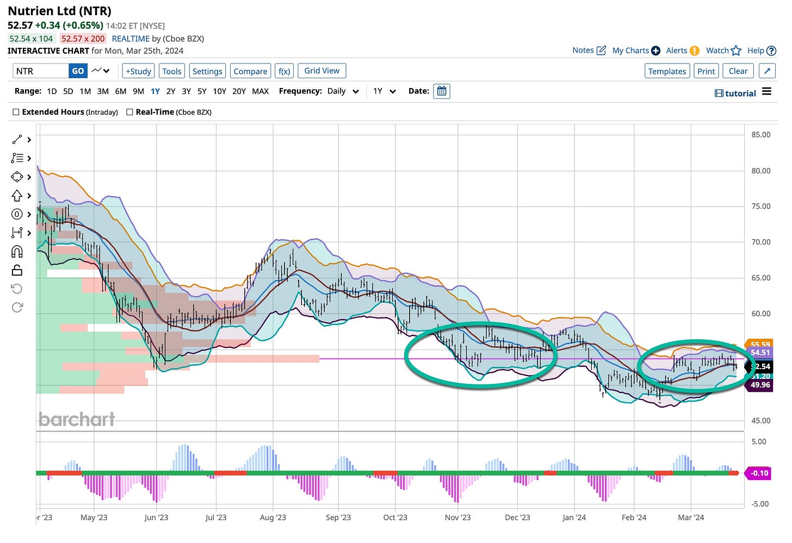Image resolution: width=792 pixels, height=543 pixels.
Task: Select the date range measure tool
Action: (x=17, y=233)
